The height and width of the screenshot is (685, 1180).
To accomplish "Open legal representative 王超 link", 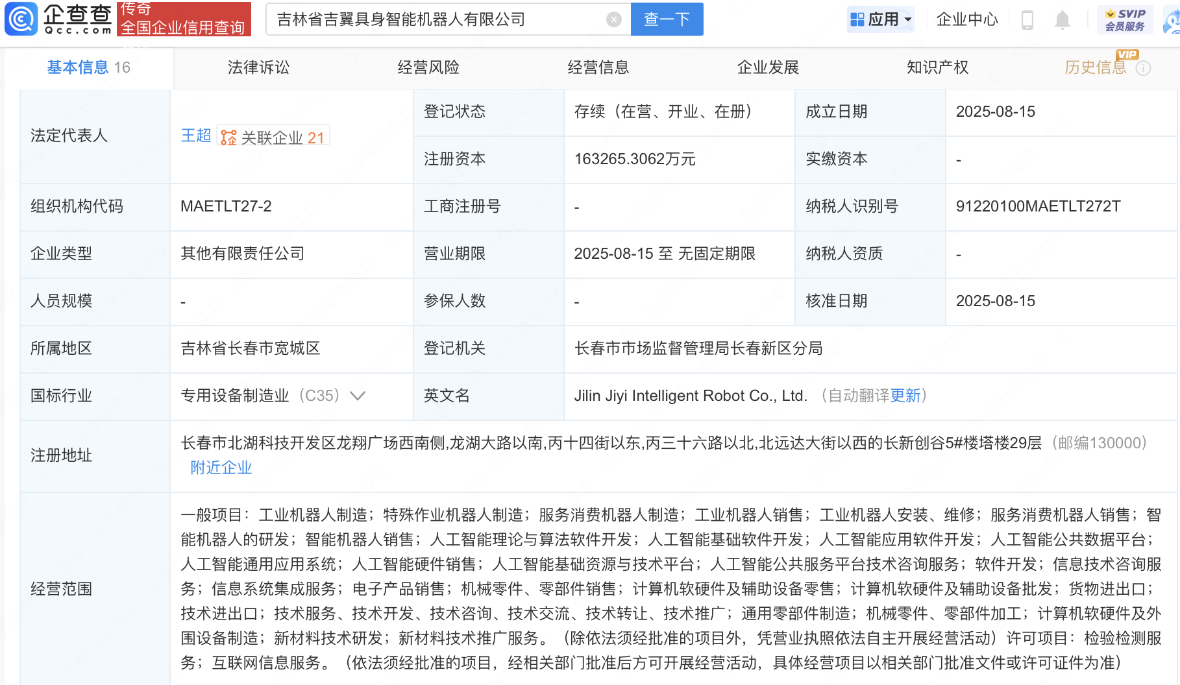I will pos(196,136).
